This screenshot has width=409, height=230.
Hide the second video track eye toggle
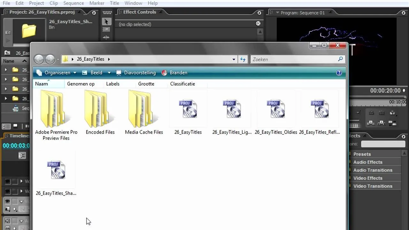tap(7, 191)
